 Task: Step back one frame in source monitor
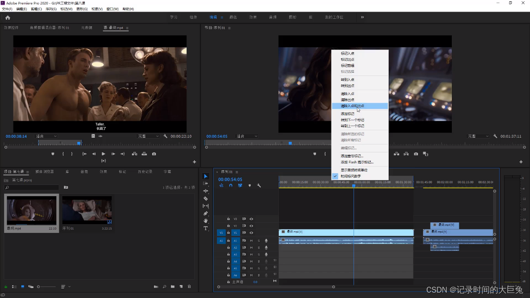pyautogui.click(x=94, y=154)
